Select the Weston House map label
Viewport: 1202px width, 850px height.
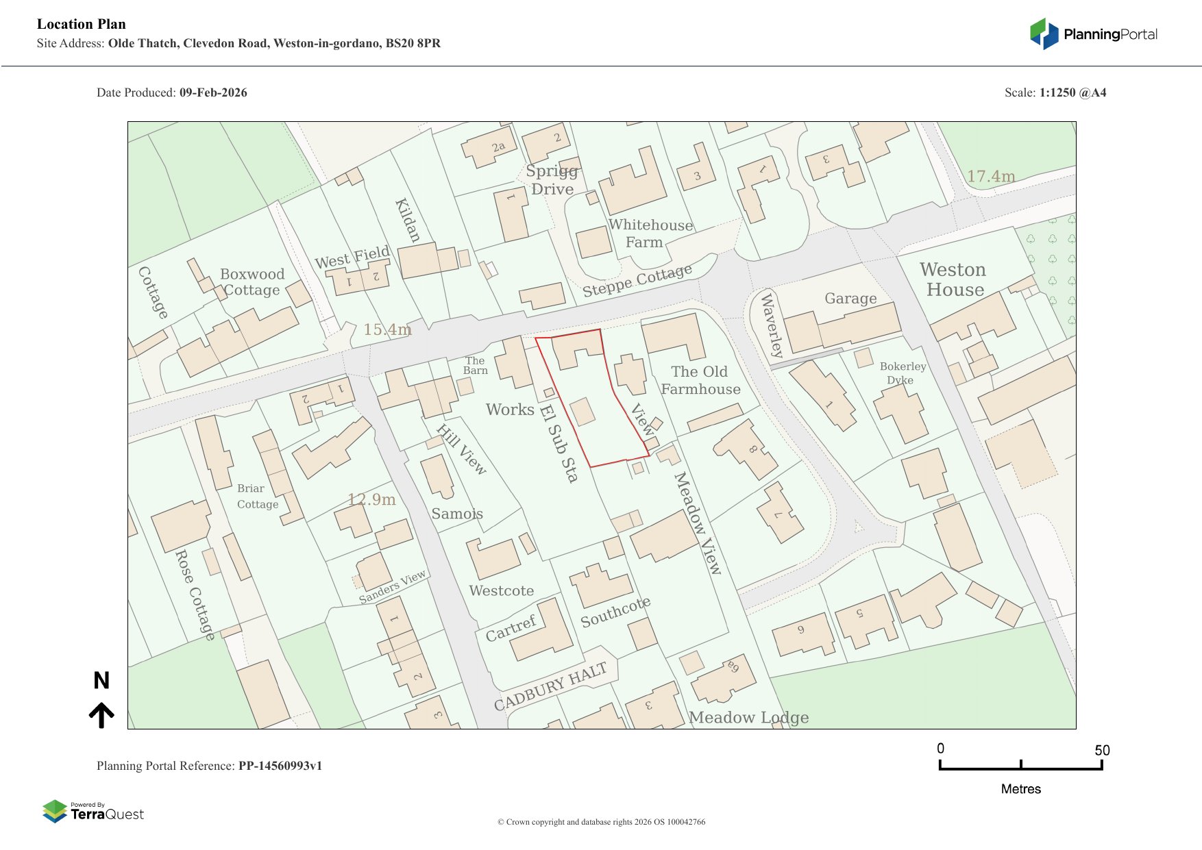pos(954,279)
